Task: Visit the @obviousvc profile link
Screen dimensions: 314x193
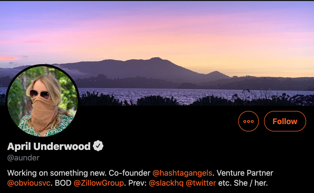Action: point(29,183)
